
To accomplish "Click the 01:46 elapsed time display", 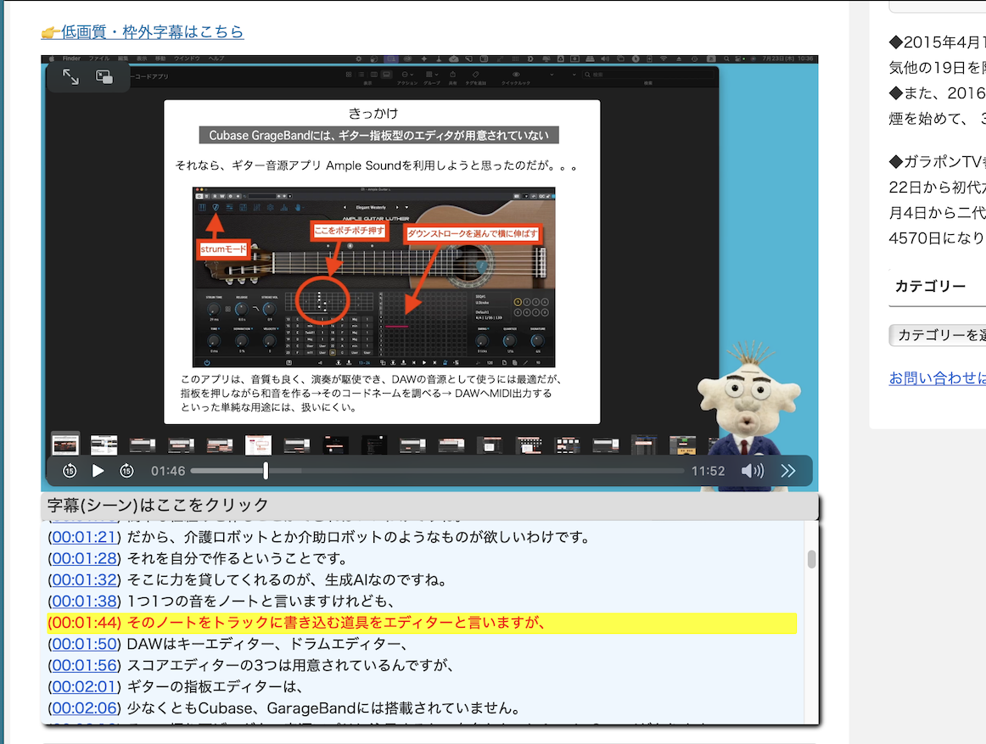I will (168, 471).
